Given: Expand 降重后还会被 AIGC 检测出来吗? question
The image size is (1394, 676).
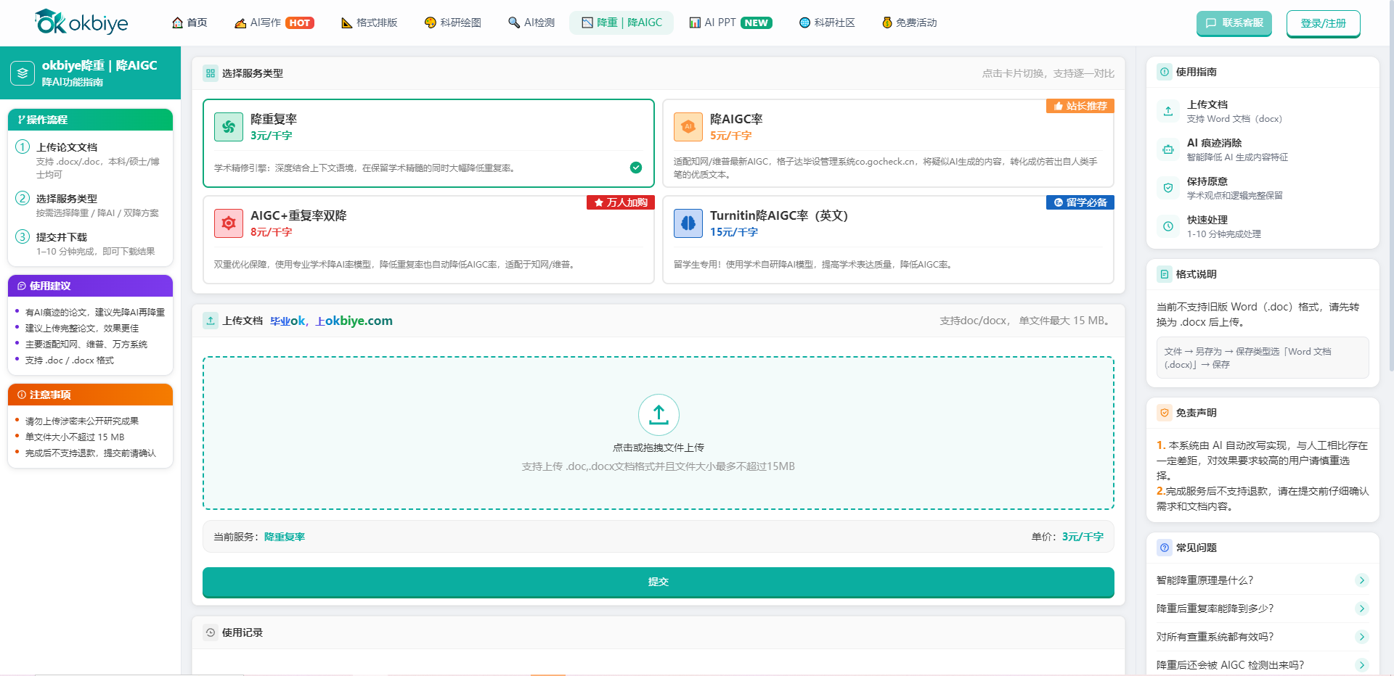Looking at the screenshot, I should (x=1263, y=665).
